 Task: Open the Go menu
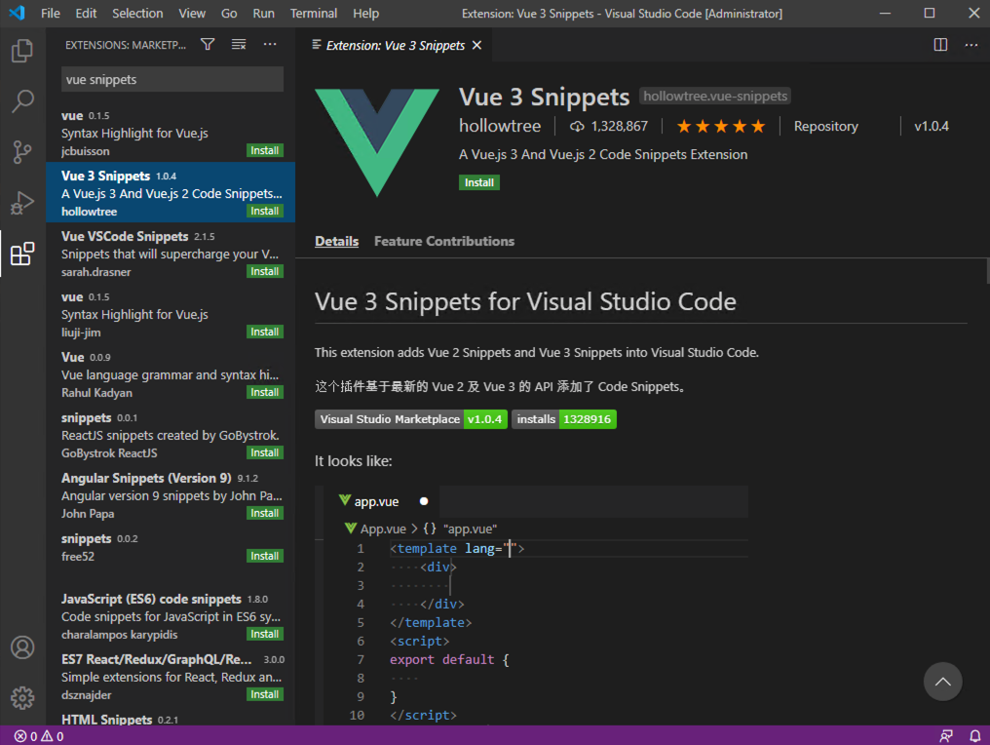[x=229, y=14]
